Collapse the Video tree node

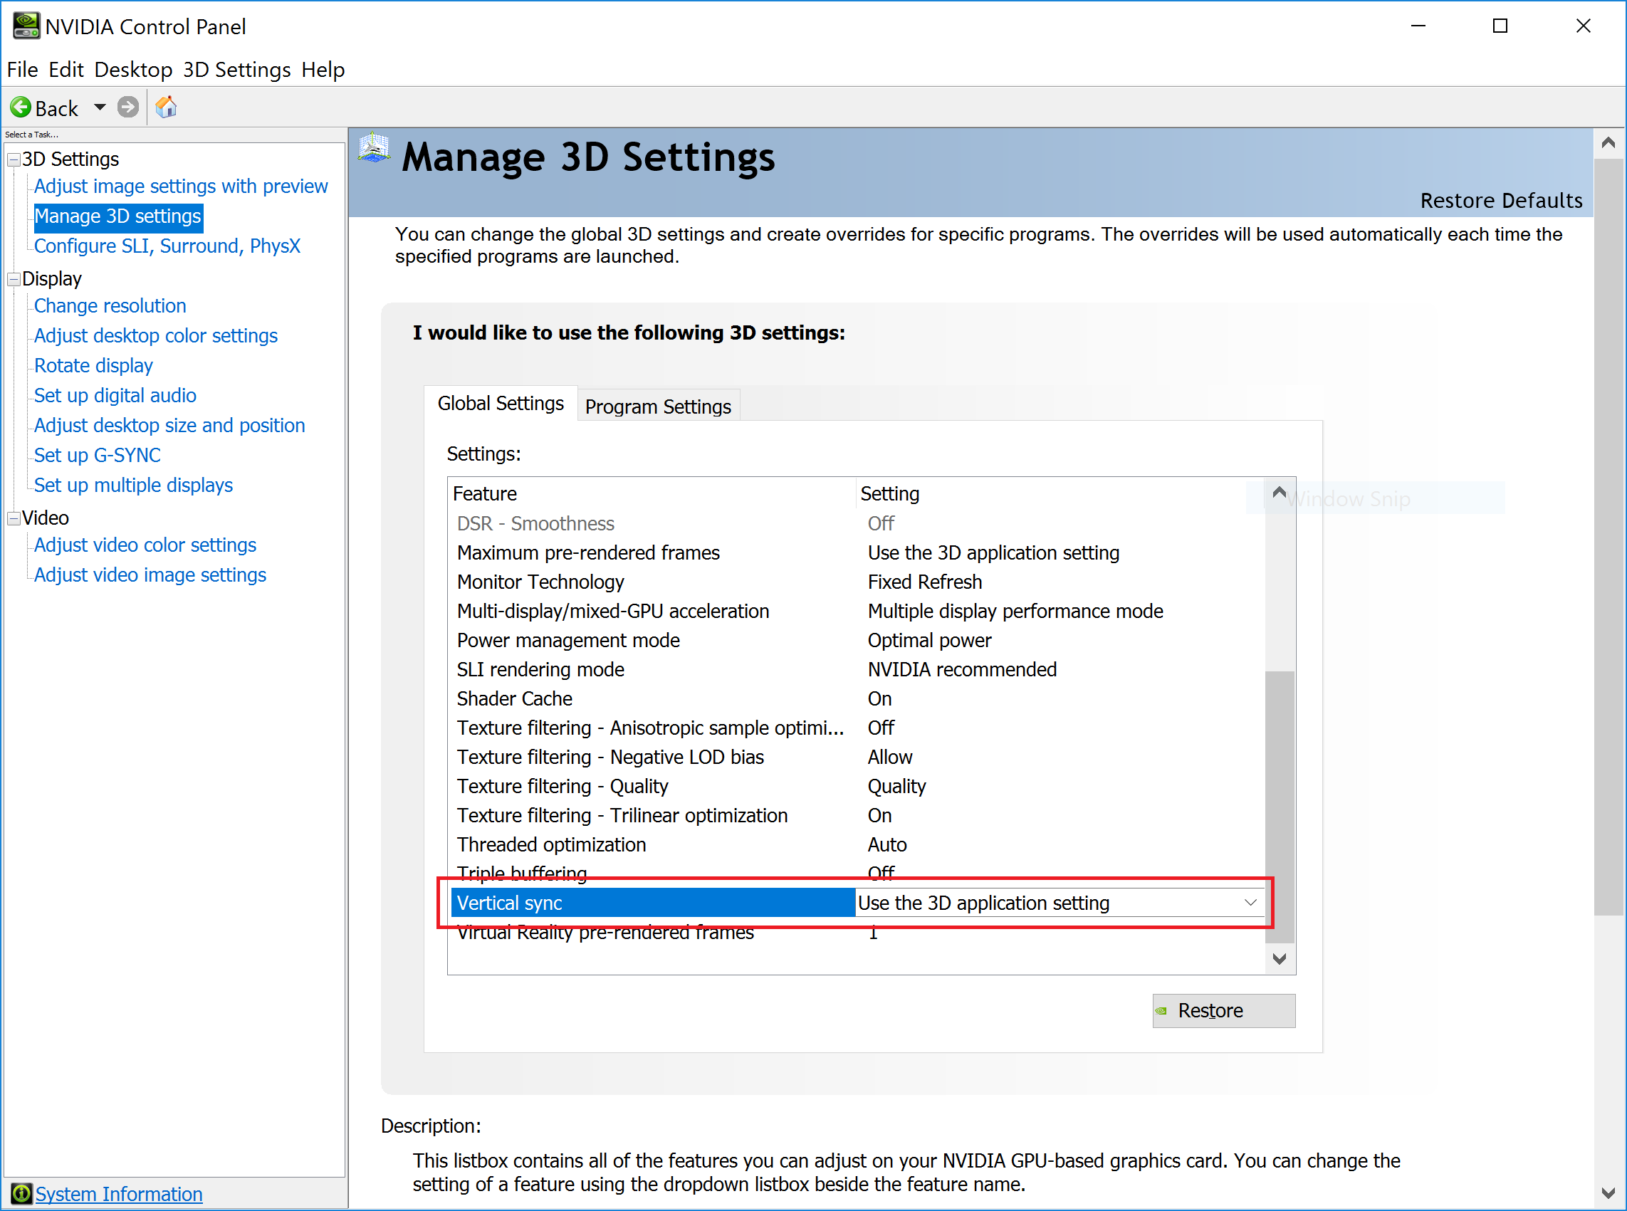[x=14, y=518]
